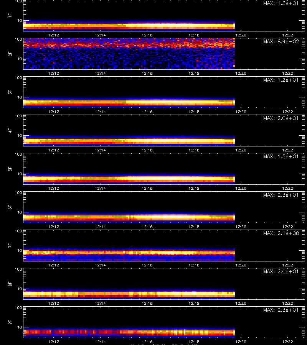Image resolution: width=307 pixels, height=345 pixels.
Task: Click the noisy red spectrogram in panel 2F
Action: (129, 54)
